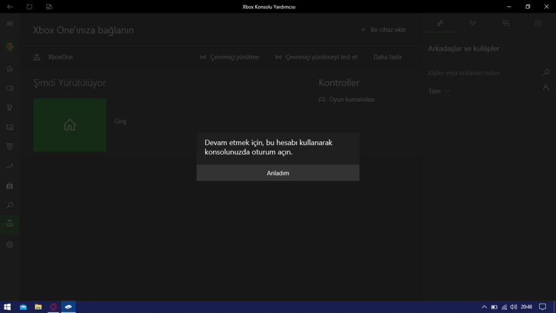Switch to Parties tab icon
Viewport: 556px width, 313px height.
point(473,23)
